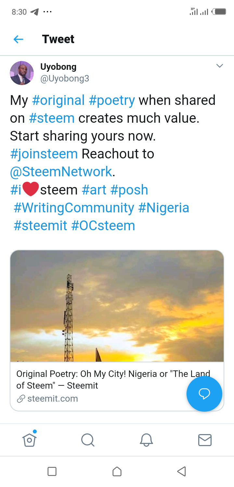Tap the #Nigeria hashtag
Image resolution: width=234 pixels, height=487 pixels.
164,208
